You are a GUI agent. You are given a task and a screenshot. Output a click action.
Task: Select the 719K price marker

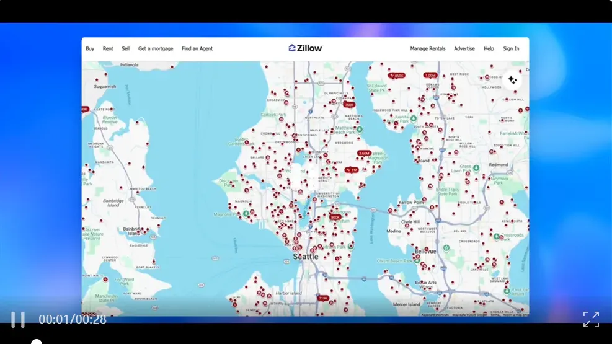point(323,298)
